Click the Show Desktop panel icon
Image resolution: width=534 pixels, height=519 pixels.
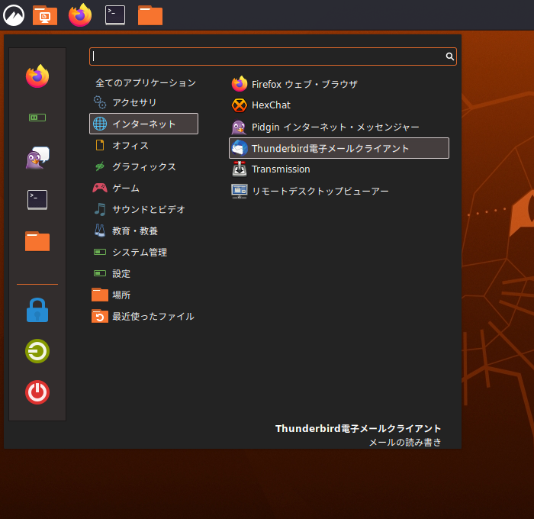tap(45, 15)
